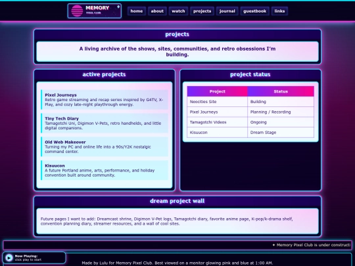Click the Building status cell
The width and height of the screenshot is (355, 266).
tap(281, 102)
